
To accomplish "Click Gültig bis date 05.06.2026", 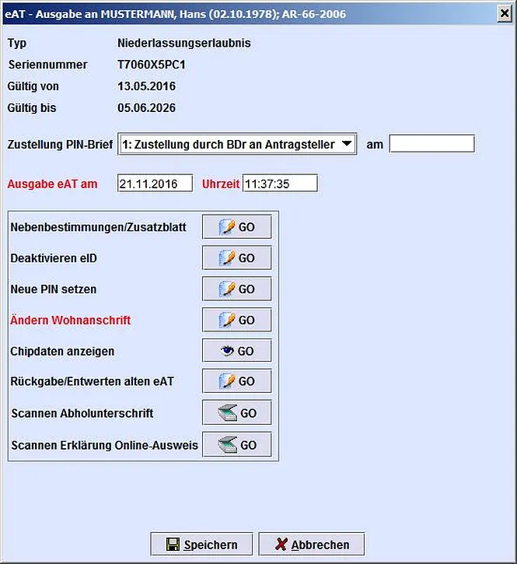I will pos(146,108).
